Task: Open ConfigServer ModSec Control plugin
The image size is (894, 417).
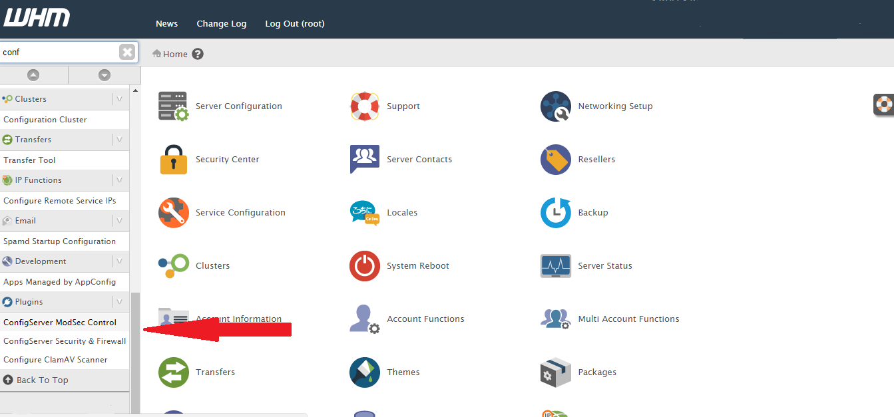Action: coord(60,323)
